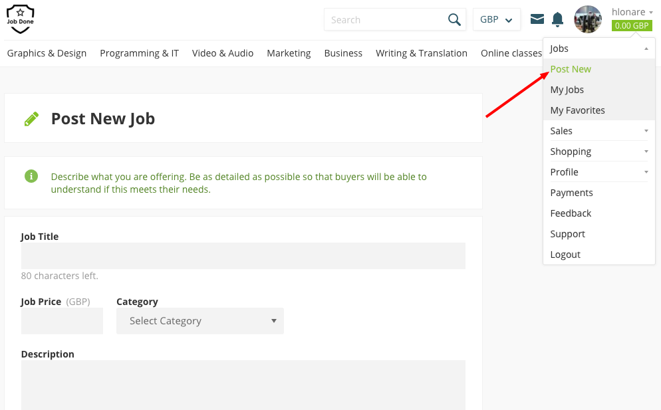This screenshot has width=661, height=410.
Task: Expand the Profile menu section
Action: coord(598,172)
